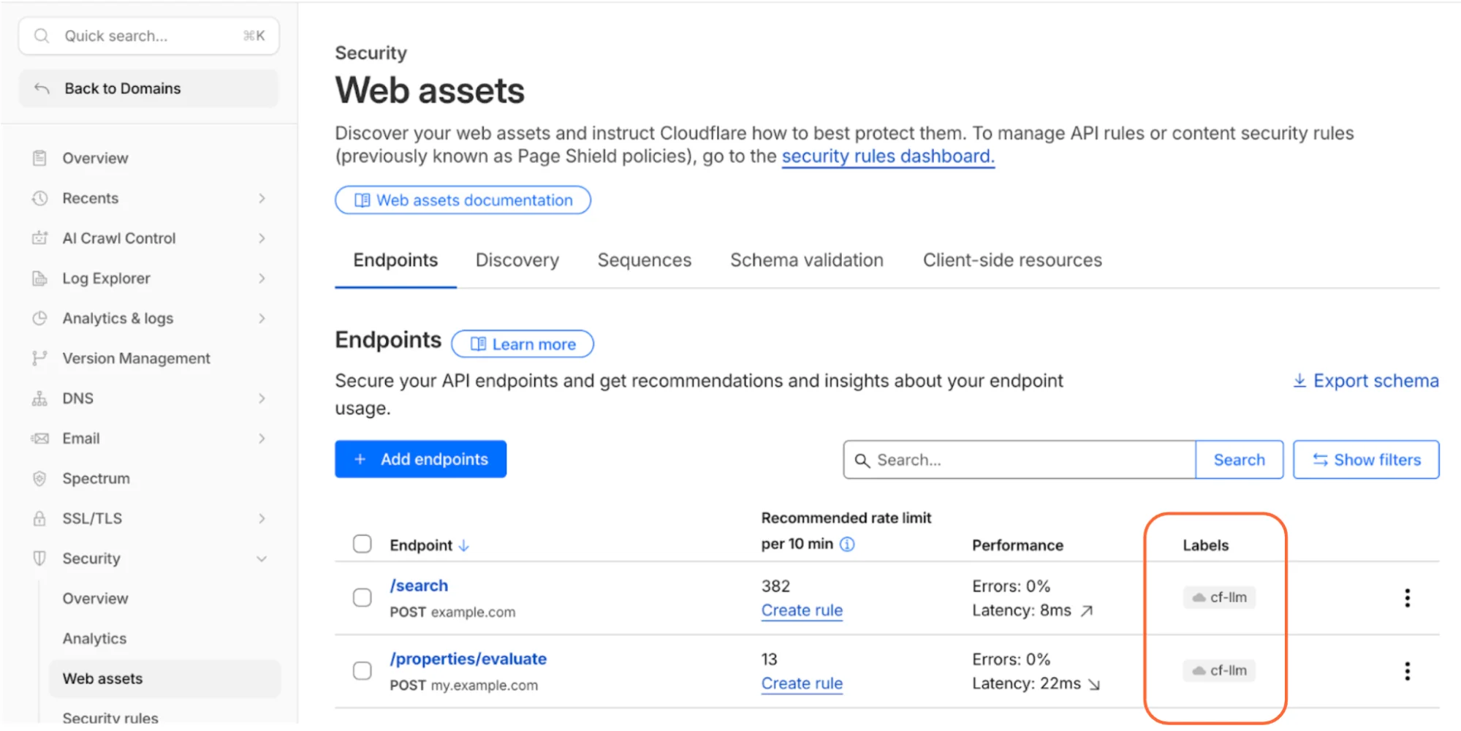Open the kebab menu on the /search row

pos(1407,597)
